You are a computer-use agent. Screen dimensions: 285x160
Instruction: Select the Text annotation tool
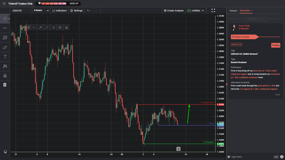click(x=5, y=57)
